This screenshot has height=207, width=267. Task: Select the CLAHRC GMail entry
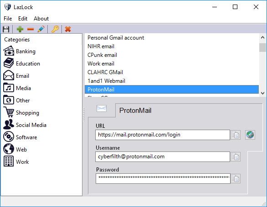tap(172, 72)
